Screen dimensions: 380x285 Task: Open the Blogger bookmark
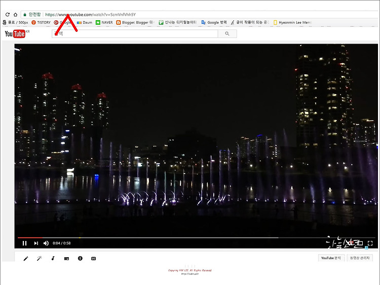click(x=135, y=22)
